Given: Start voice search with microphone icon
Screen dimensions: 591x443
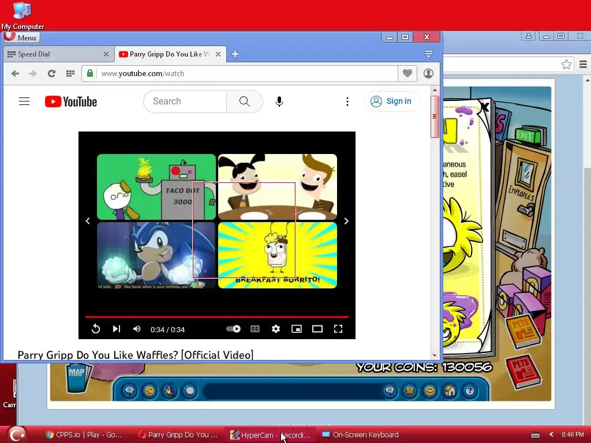Looking at the screenshot, I should tap(279, 102).
